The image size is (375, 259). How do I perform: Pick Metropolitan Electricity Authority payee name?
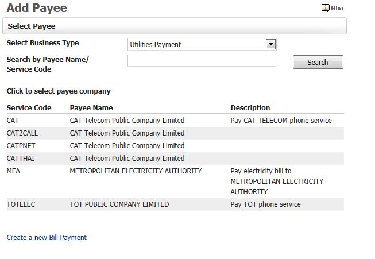coord(136,171)
